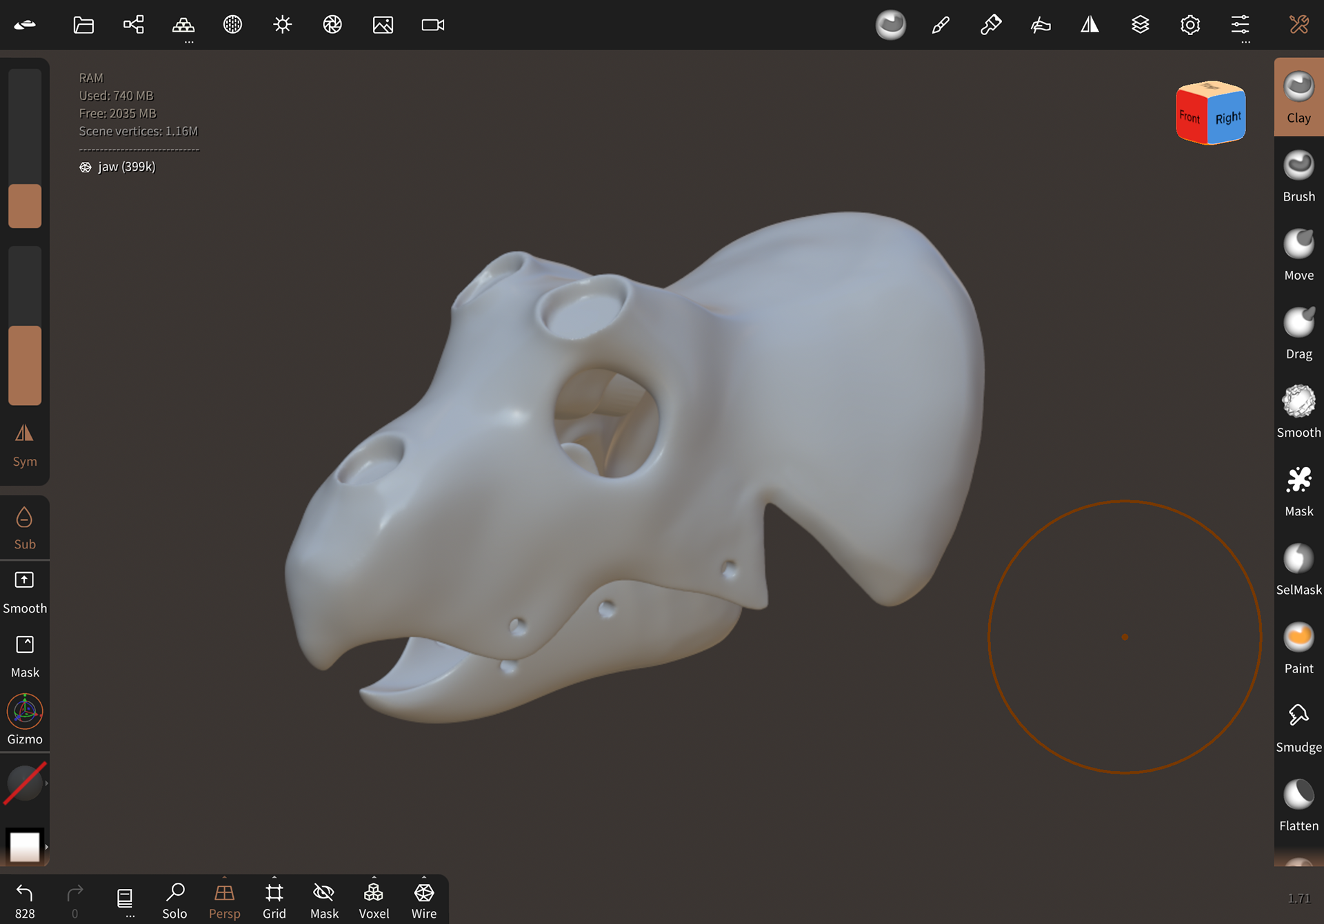Open the lighting settings

(x=282, y=25)
